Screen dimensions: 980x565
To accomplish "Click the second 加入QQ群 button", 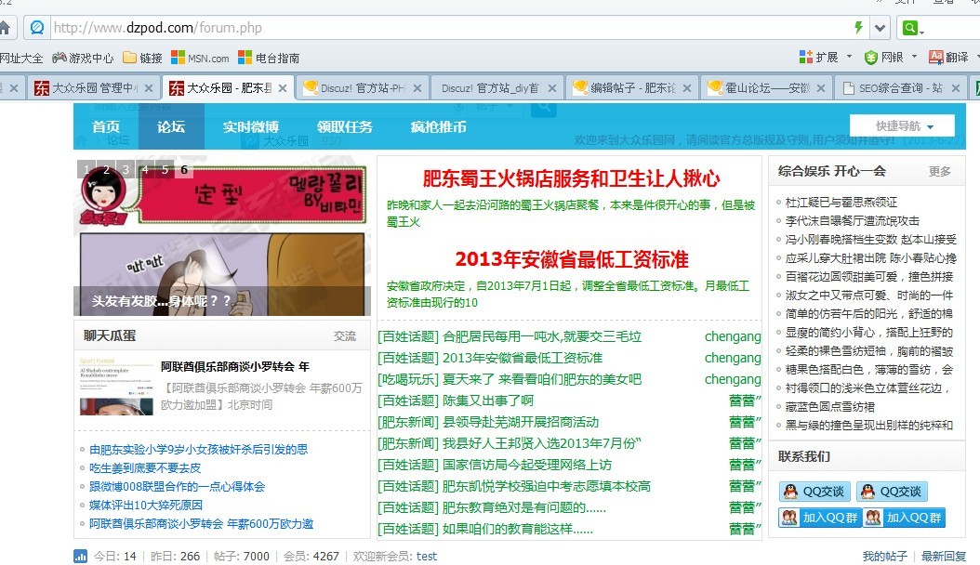I will click(x=905, y=518).
